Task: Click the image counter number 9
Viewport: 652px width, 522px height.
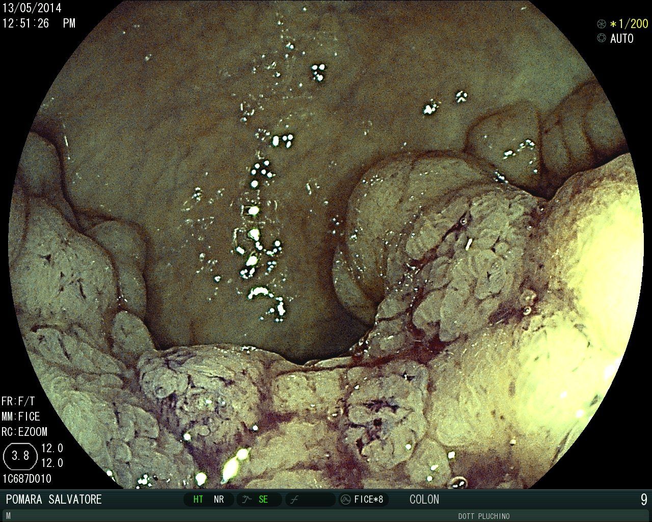Action: click(x=644, y=500)
